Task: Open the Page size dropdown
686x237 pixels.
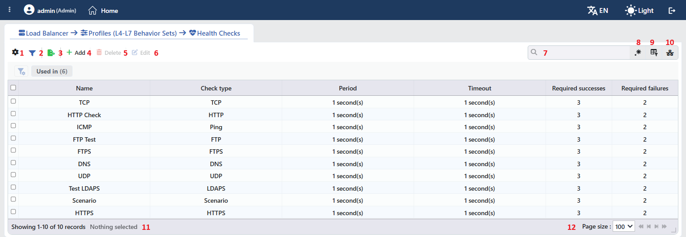Action: coord(623,226)
